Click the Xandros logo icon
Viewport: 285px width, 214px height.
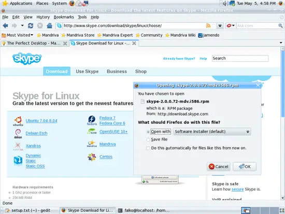18,146
